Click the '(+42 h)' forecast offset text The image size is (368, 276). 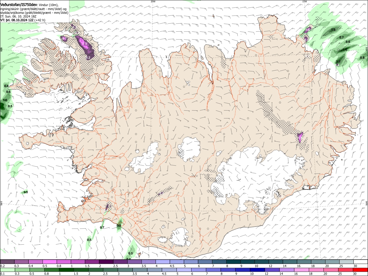[x=40, y=20]
